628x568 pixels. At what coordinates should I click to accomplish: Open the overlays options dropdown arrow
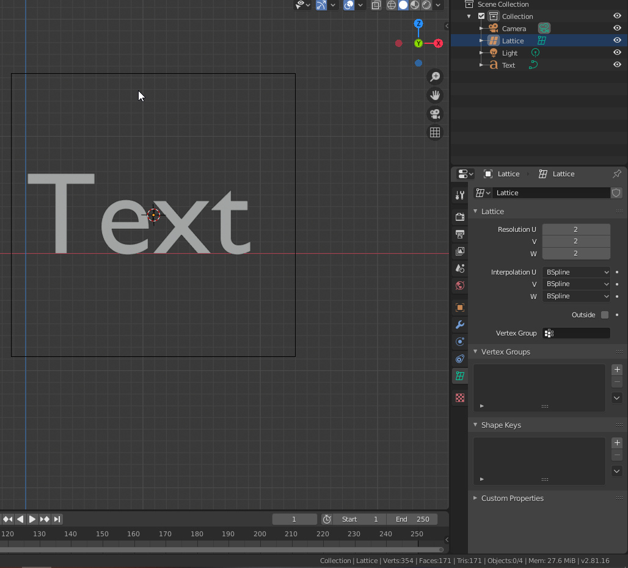tap(360, 5)
